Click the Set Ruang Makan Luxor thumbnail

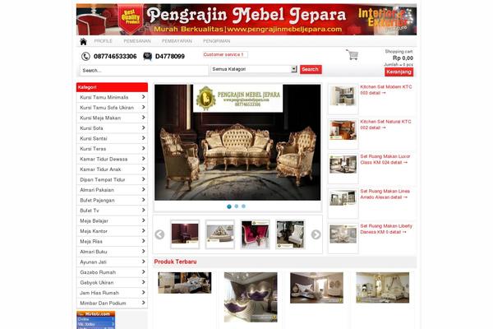coord(343,164)
